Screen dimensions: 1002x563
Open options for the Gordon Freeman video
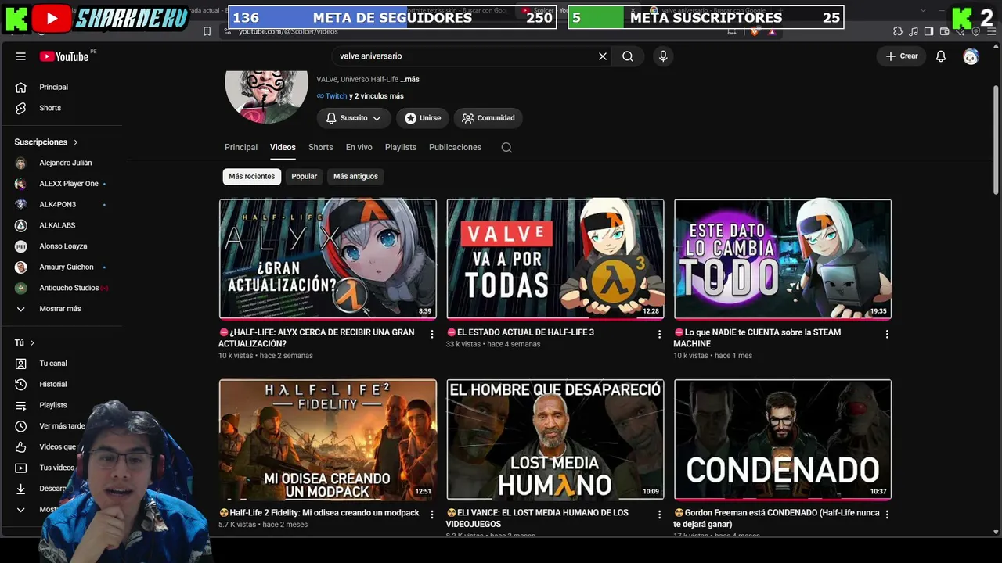point(887,515)
